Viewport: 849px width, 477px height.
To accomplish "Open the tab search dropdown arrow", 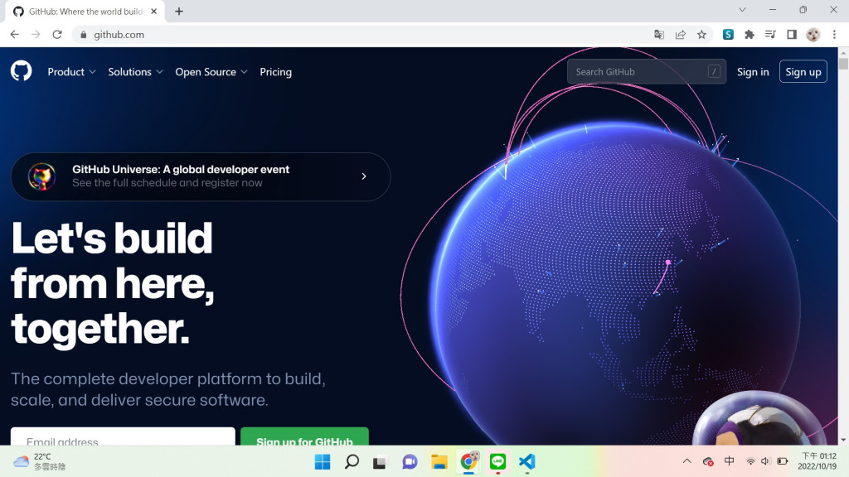I will tap(742, 10).
